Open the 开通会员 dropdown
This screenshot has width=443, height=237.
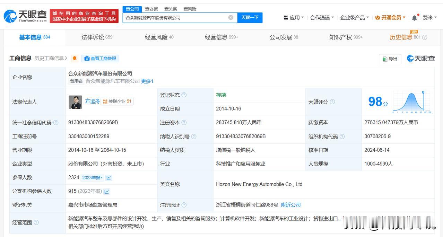point(390,18)
